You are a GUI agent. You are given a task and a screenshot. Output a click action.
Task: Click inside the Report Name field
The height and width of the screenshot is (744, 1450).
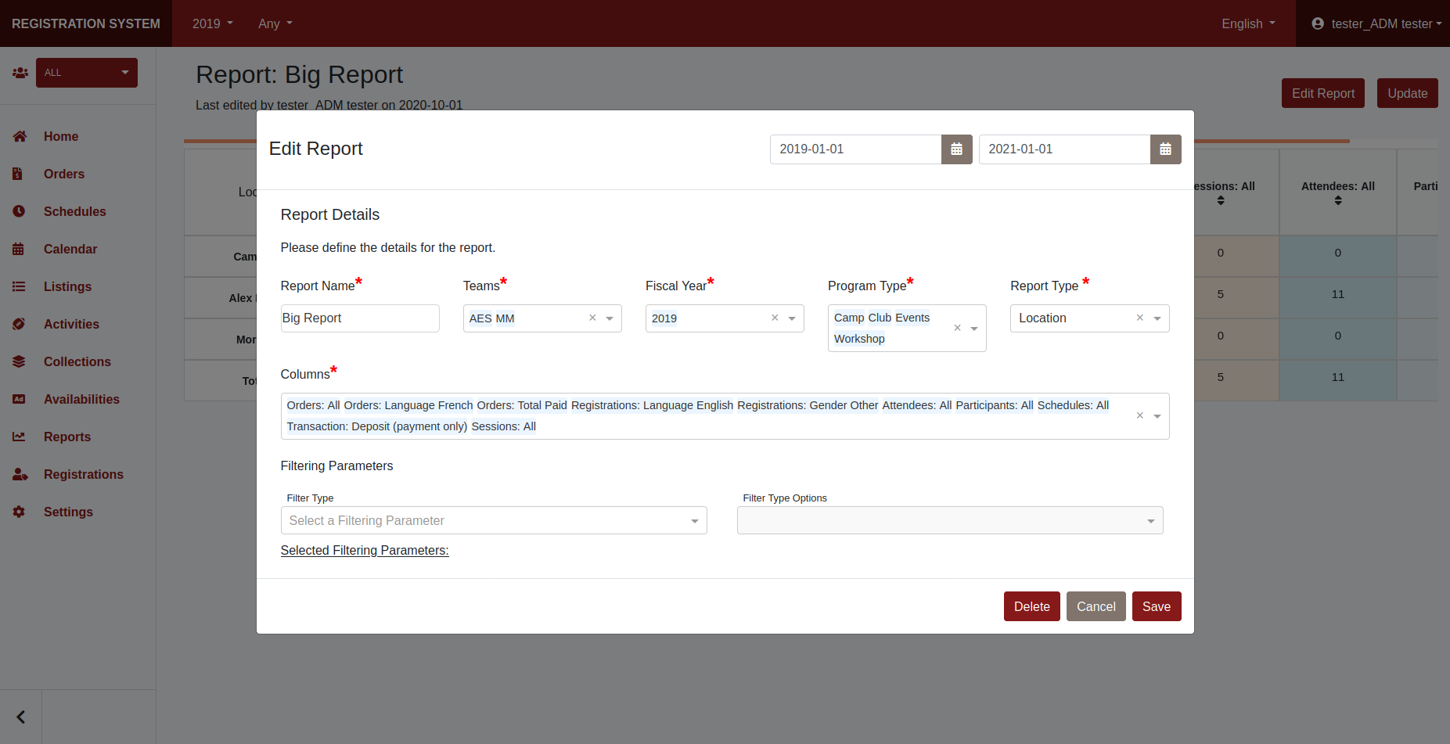359,318
